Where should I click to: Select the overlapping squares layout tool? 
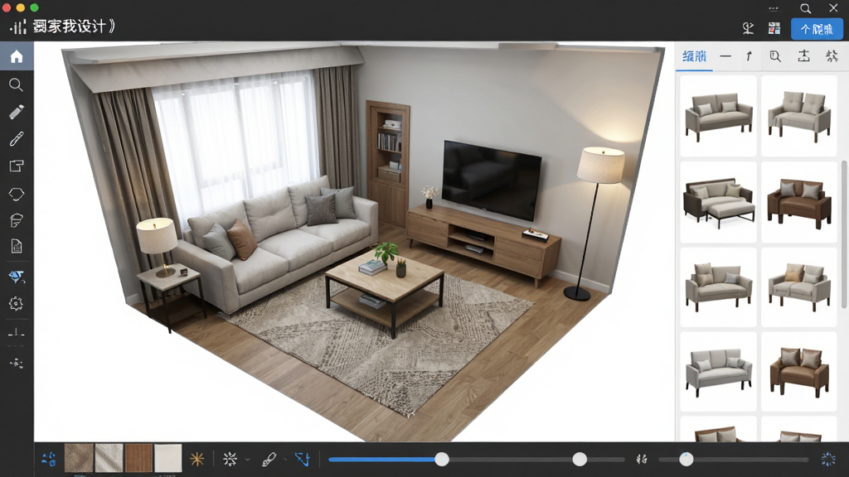click(17, 166)
